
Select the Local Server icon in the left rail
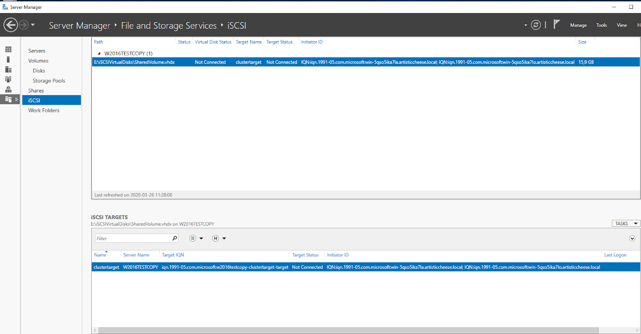click(8, 60)
